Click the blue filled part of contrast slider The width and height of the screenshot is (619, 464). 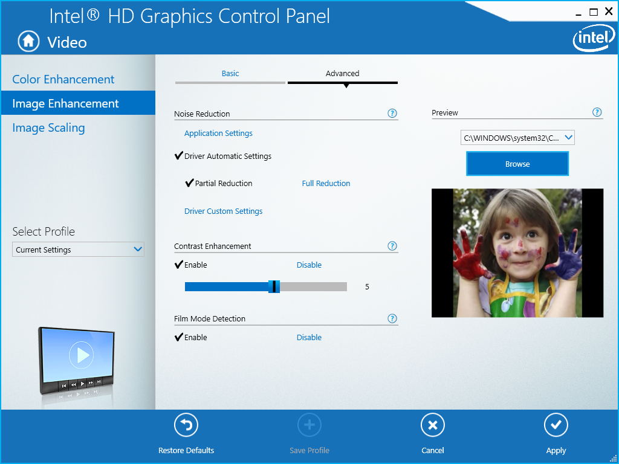tap(227, 287)
